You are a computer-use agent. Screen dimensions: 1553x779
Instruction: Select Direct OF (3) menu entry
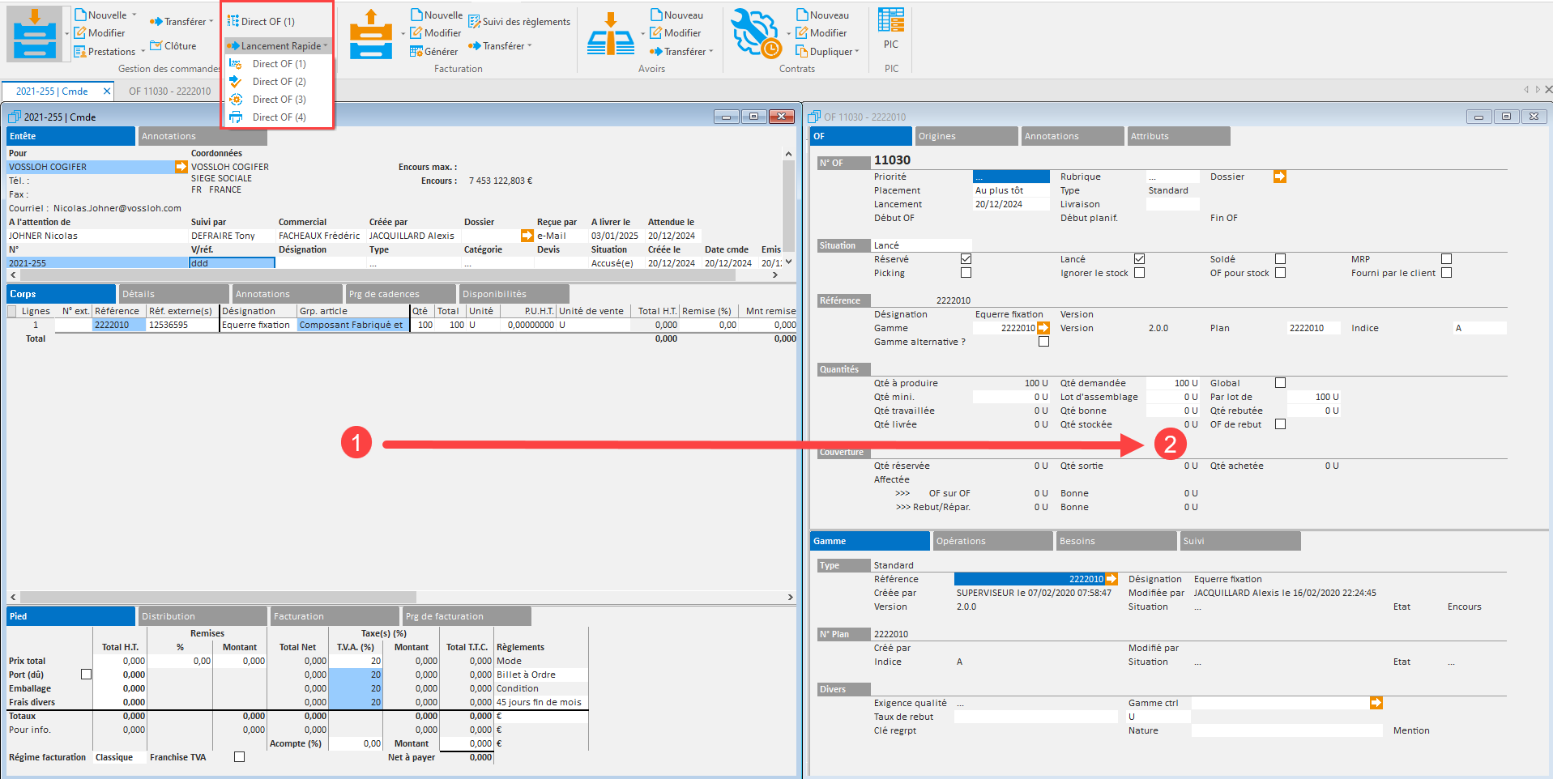pyautogui.click(x=279, y=100)
